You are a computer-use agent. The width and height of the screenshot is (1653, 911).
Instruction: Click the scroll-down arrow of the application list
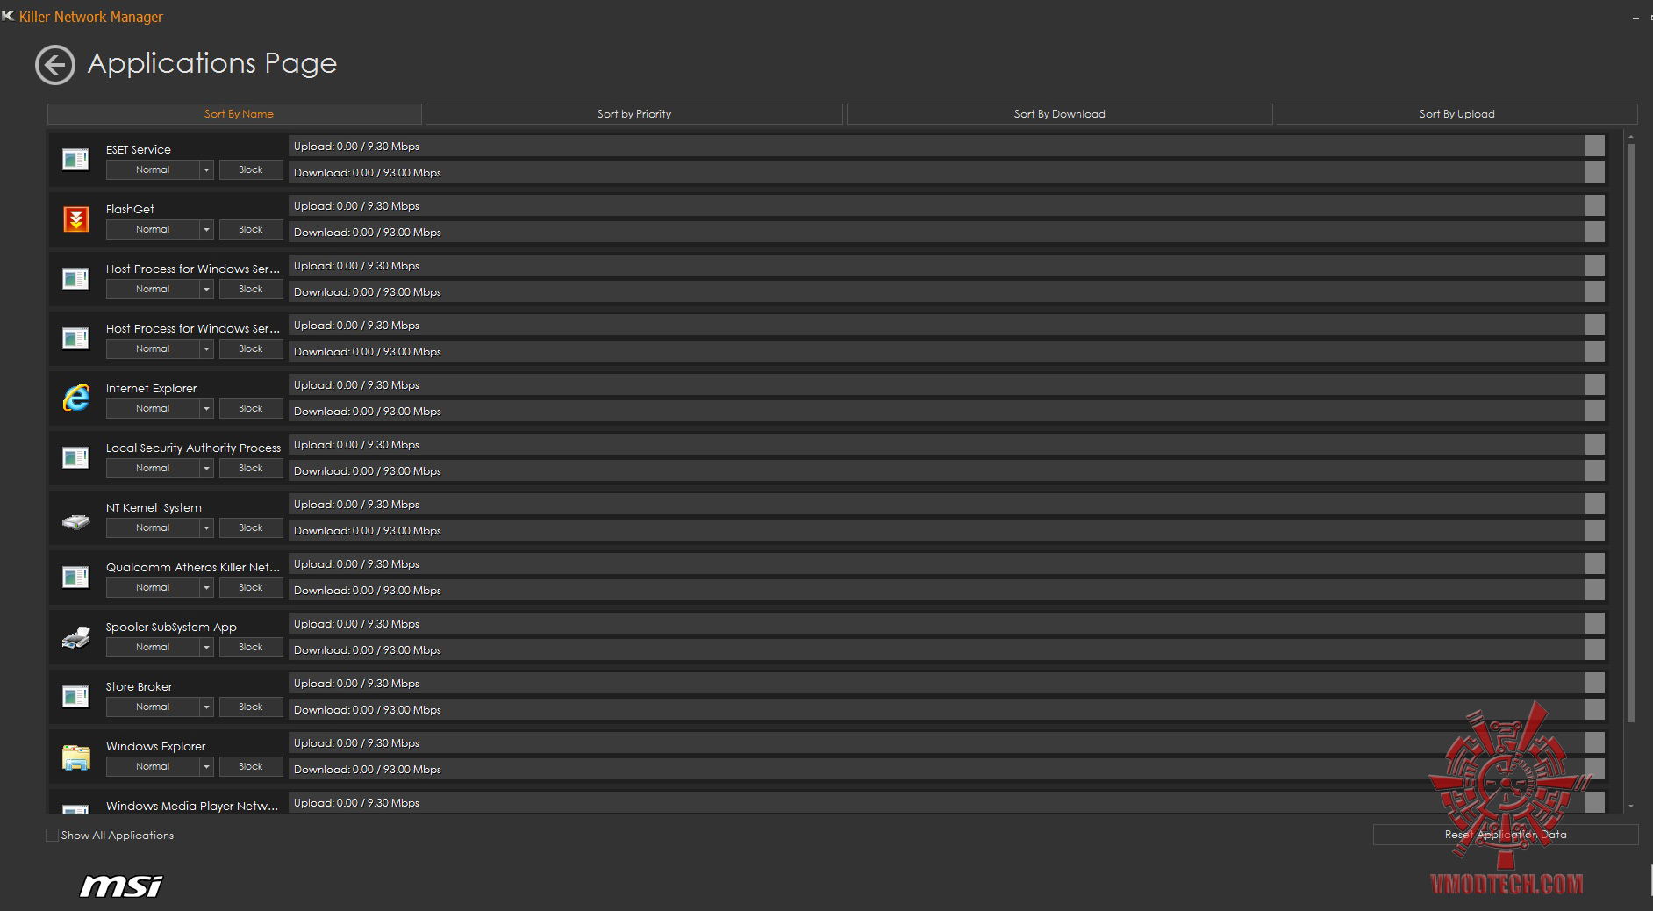pos(1631,806)
